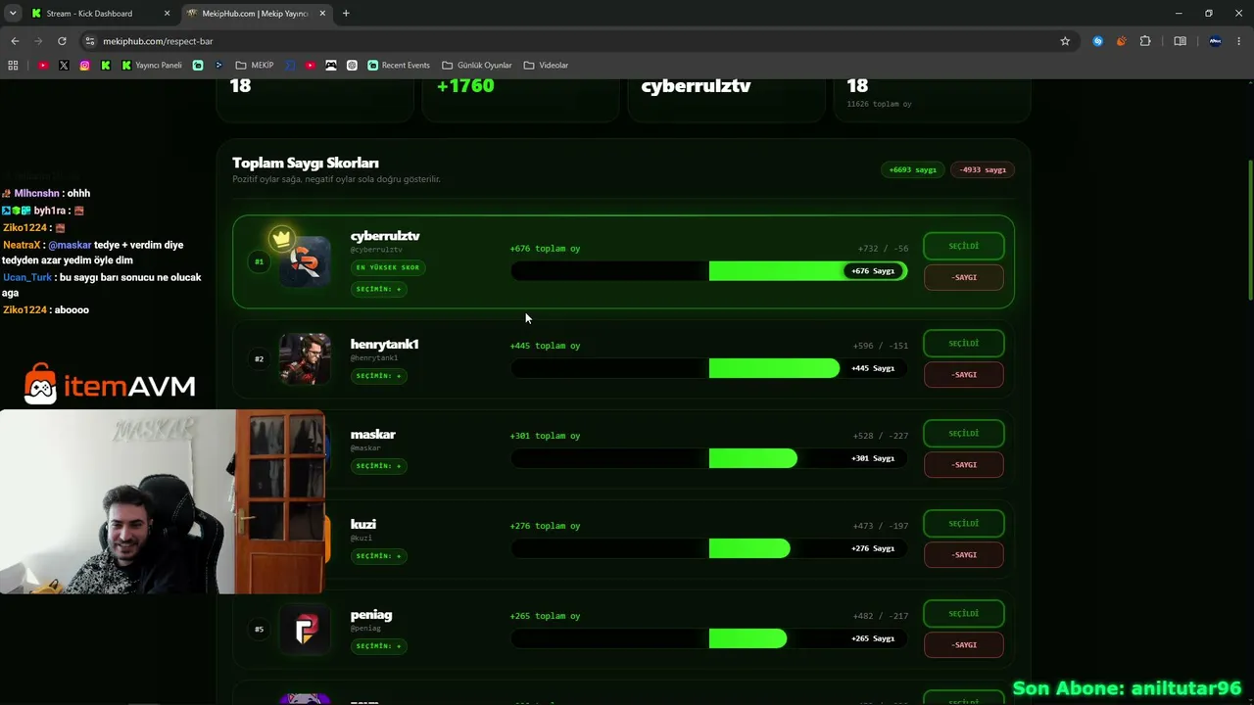
Task: Close the Stream - Kick Dashboard tab
Action: [x=167, y=14]
